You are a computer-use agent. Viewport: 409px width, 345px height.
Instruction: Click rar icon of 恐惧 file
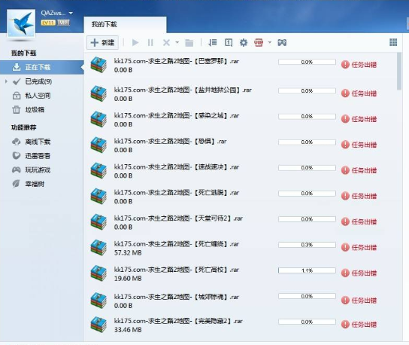pyautogui.click(x=98, y=145)
